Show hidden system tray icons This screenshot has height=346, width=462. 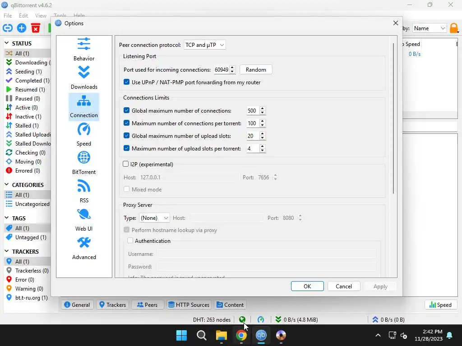(378, 335)
